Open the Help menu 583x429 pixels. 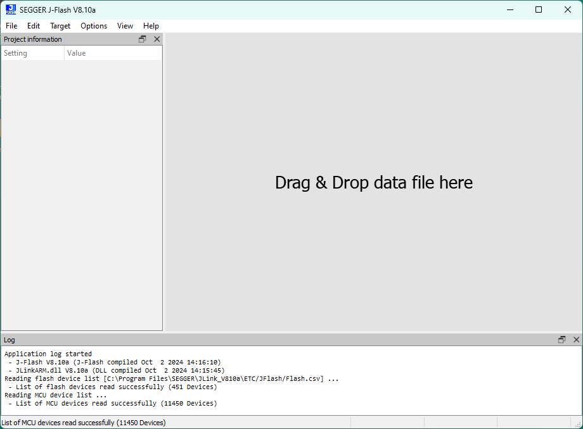[151, 26]
